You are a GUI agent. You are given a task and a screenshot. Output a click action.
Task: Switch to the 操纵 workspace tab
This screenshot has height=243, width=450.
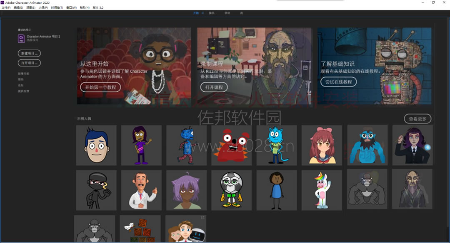(x=212, y=13)
